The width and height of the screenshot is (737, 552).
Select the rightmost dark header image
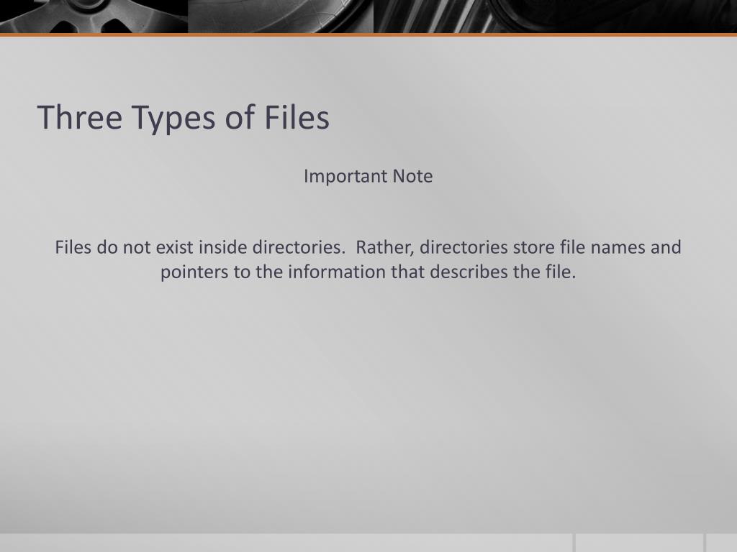(x=555, y=17)
